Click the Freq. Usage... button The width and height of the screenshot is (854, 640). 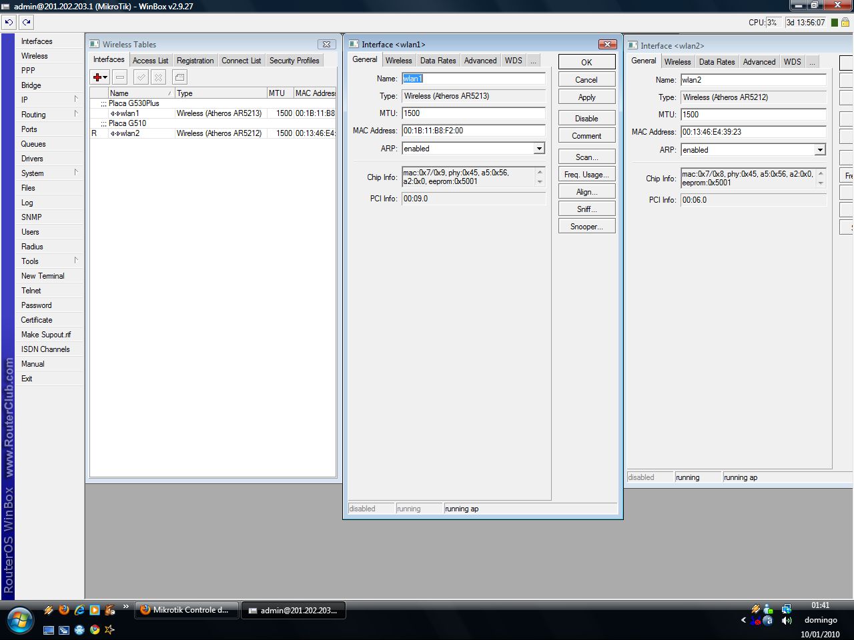(586, 175)
